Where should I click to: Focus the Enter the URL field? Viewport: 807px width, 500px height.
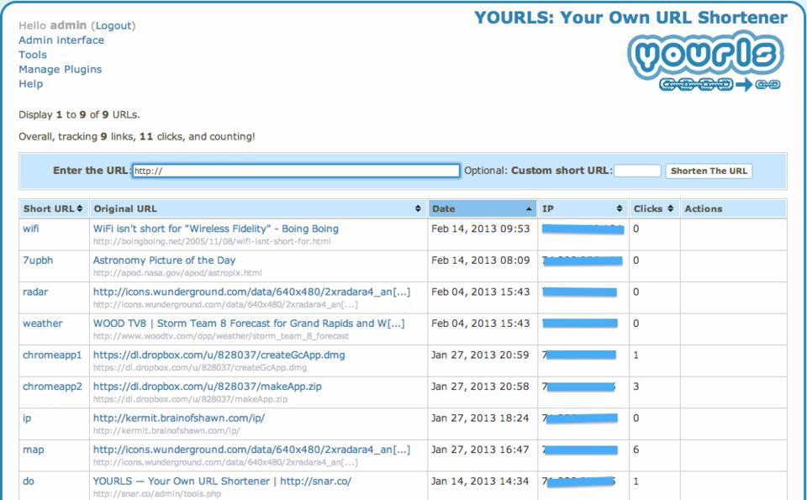pos(295,171)
